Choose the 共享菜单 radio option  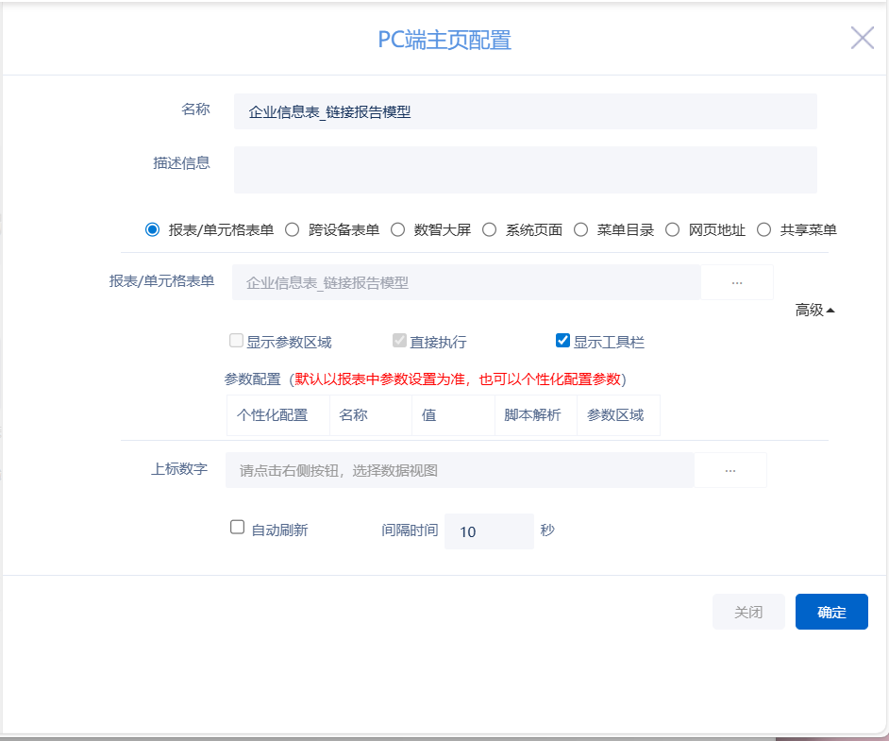[763, 229]
